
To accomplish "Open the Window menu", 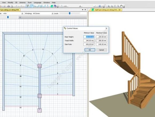I will point(46,3).
